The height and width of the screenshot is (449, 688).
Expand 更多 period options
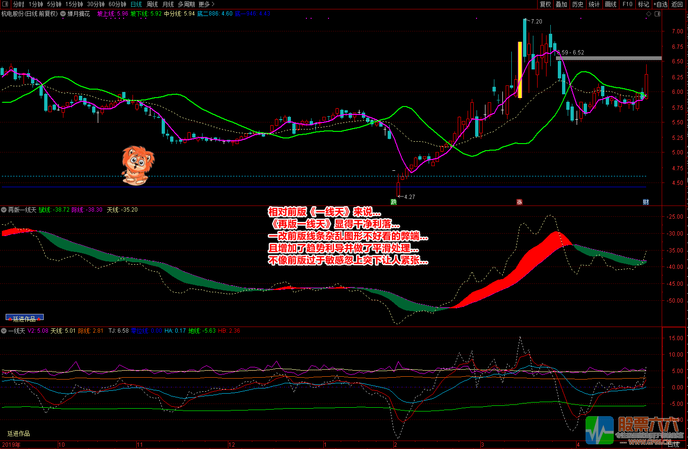[206, 4]
